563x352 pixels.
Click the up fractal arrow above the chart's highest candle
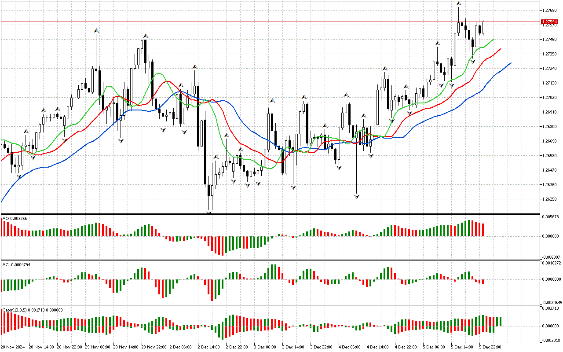[459, 4]
